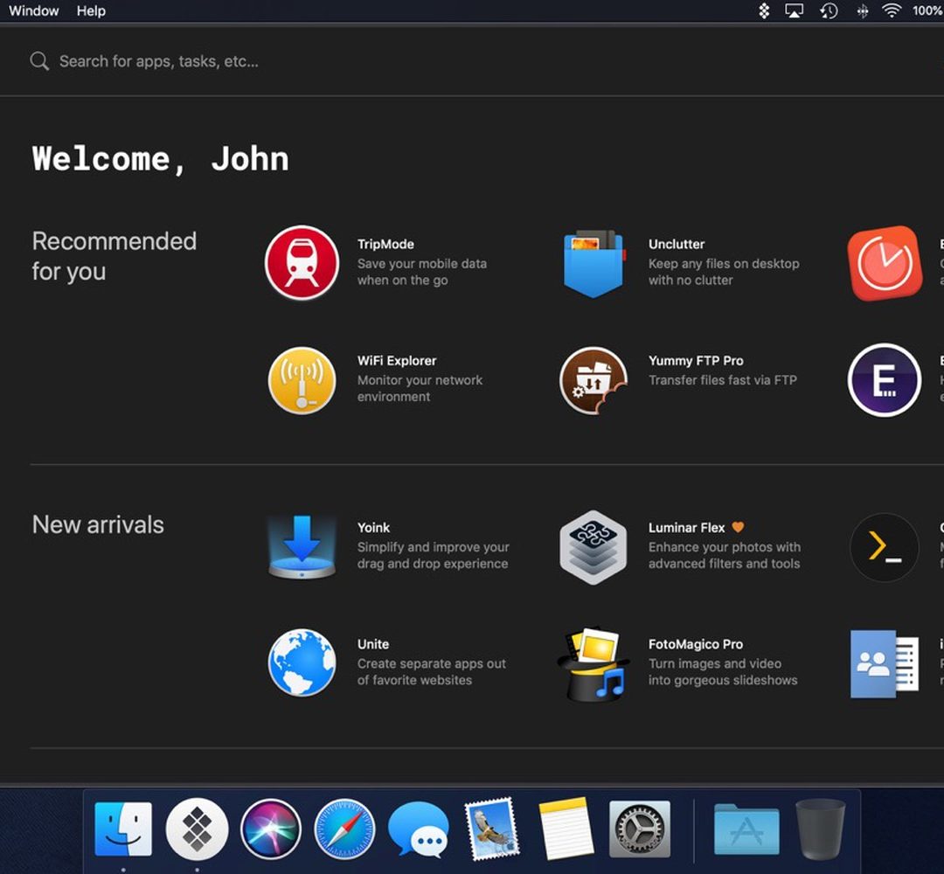Select the Unclutter blue pocket icon

click(x=593, y=263)
